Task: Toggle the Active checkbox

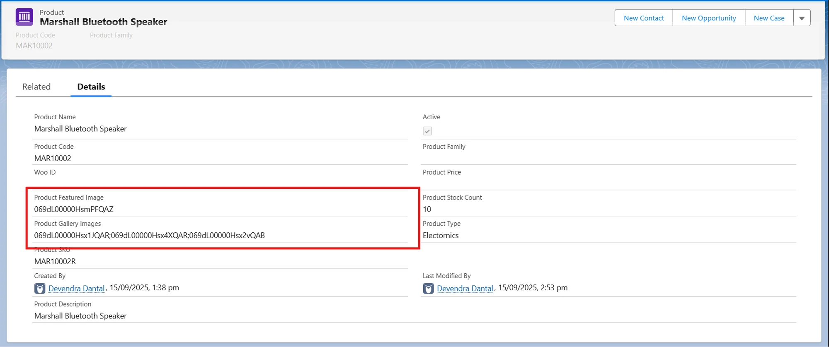Action: (x=427, y=131)
